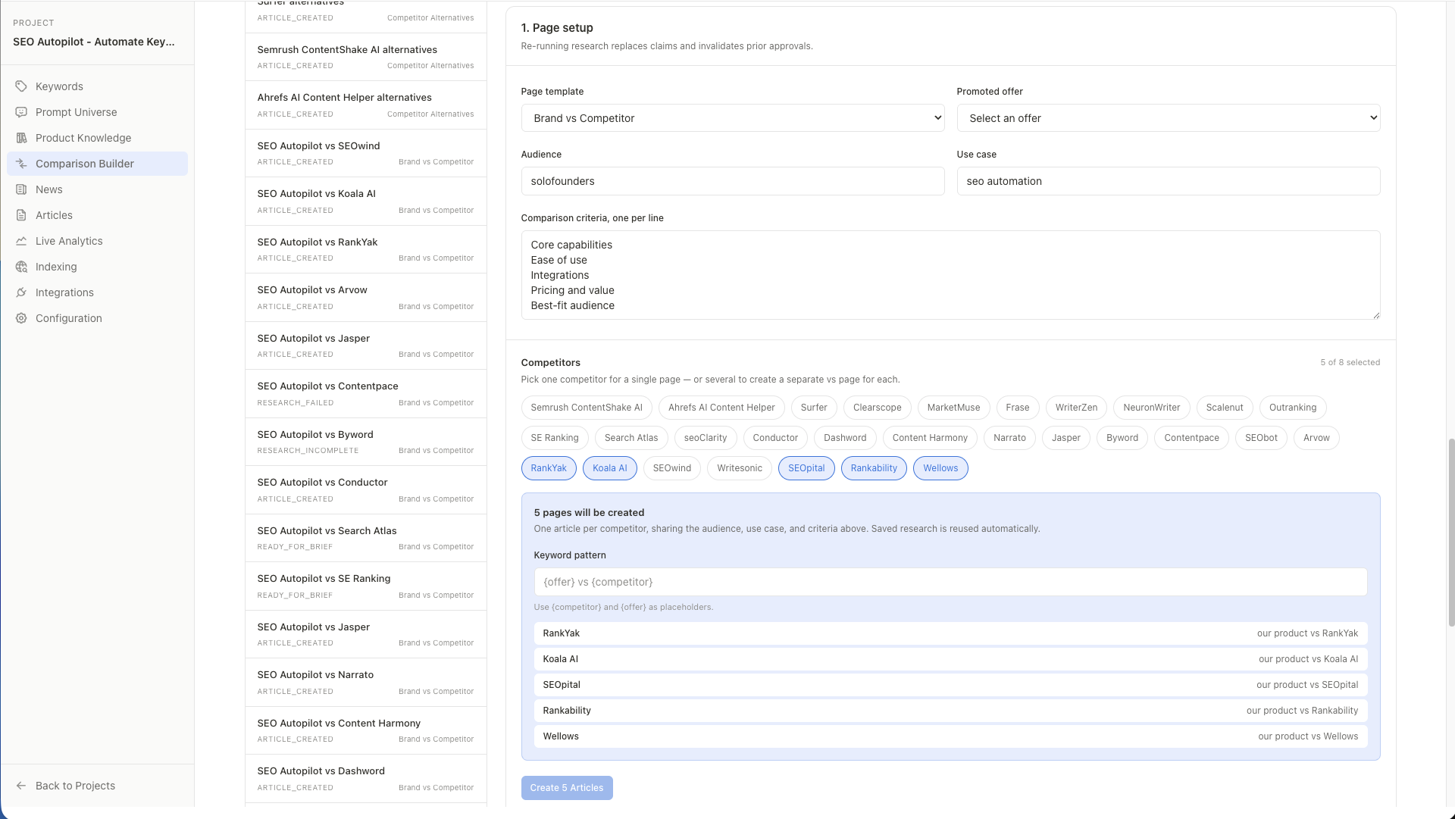Viewport: 1455px width, 819px height.
Task: Click the Prompt Universe chat icon
Action: tap(21, 112)
